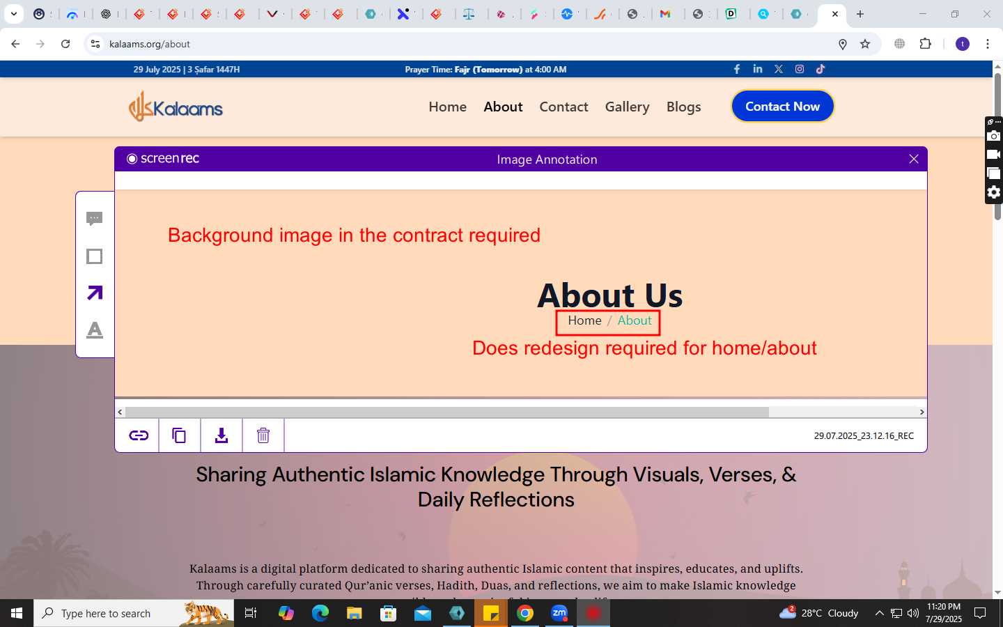Image resolution: width=1003 pixels, height=627 pixels.
Task: Open the Chrome three-dot menu
Action: pos(988,44)
